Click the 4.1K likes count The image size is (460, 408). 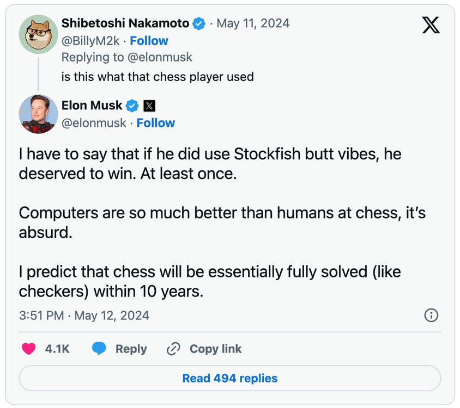(57, 349)
